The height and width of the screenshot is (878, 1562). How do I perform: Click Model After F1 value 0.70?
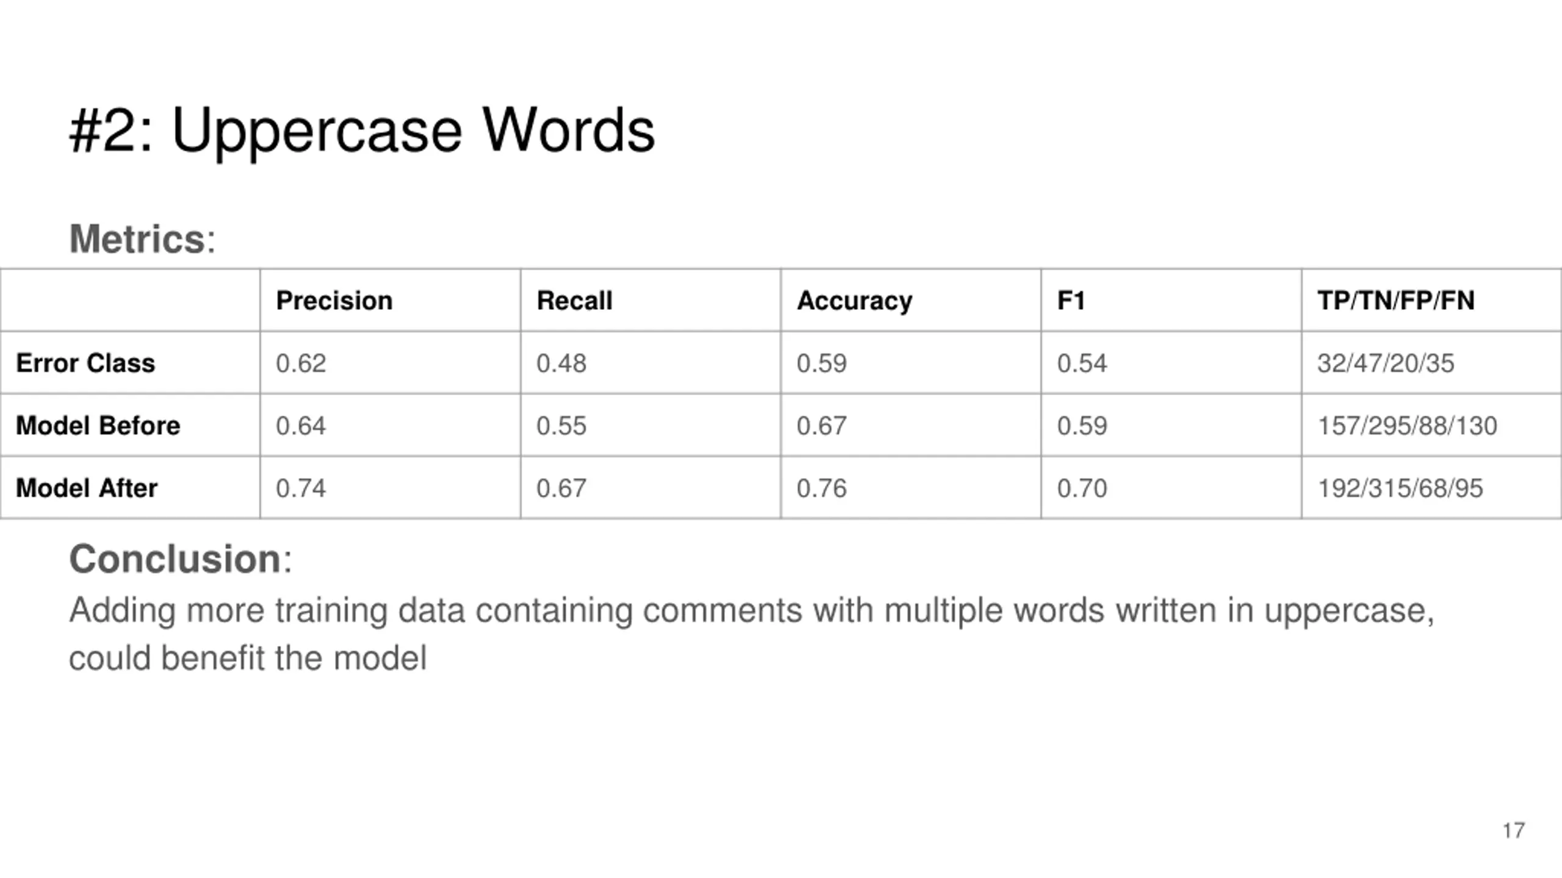[x=1082, y=488]
